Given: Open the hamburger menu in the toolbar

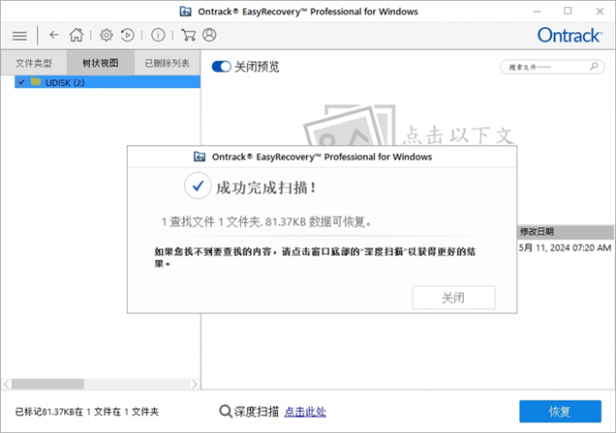Looking at the screenshot, I should pyautogui.click(x=20, y=35).
